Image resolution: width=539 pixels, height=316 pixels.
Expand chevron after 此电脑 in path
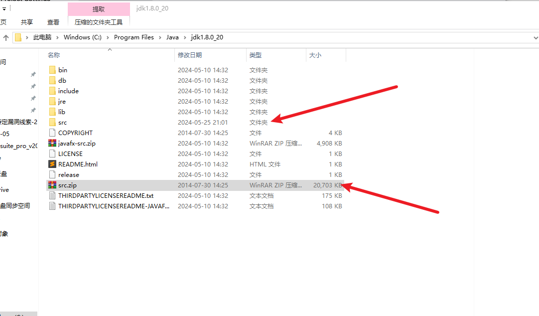57,37
